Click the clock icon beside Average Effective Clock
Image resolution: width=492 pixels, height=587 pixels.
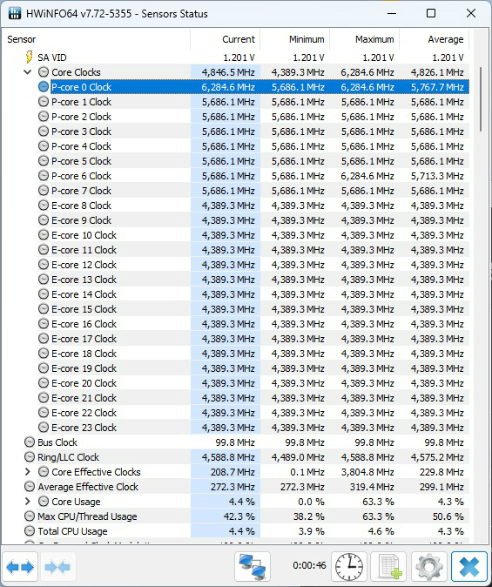pos(30,486)
